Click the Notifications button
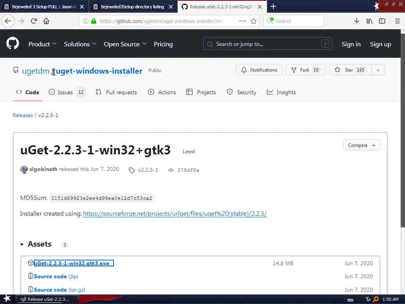This screenshot has width=405, height=304. tap(259, 70)
